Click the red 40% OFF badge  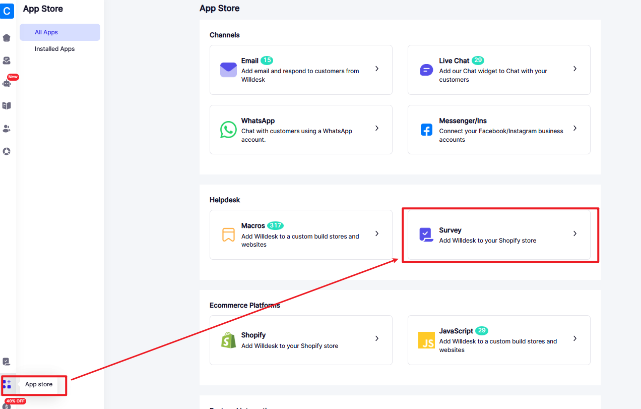pyautogui.click(x=15, y=401)
